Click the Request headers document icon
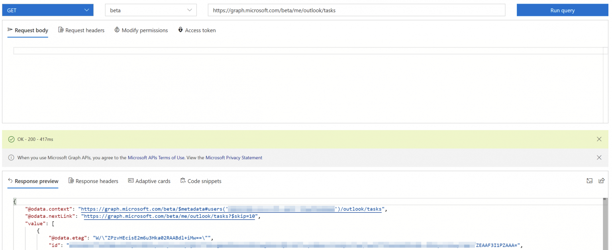The width and height of the screenshot is (612, 250). [x=61, y=30]
